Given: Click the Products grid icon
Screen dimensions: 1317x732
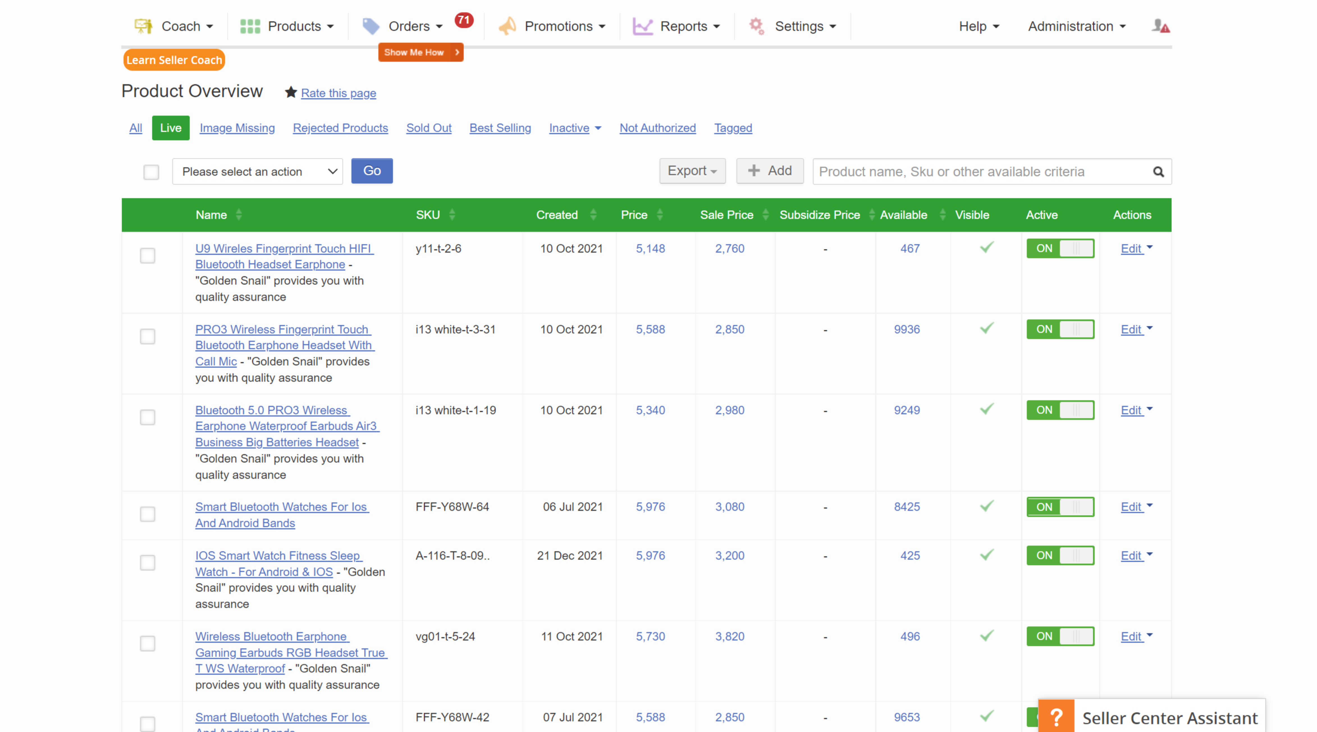Looking at the screenshot, I should [x=250, y=26].
